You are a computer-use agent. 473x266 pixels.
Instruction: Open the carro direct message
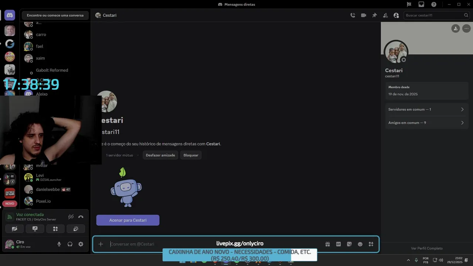[x=55, y=34]
